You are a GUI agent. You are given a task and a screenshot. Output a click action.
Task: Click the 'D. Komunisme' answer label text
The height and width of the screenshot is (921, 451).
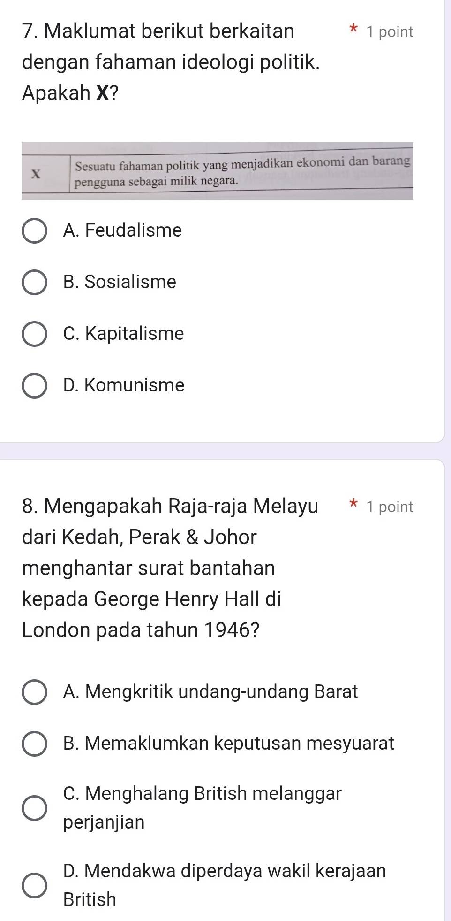point(124,385)
